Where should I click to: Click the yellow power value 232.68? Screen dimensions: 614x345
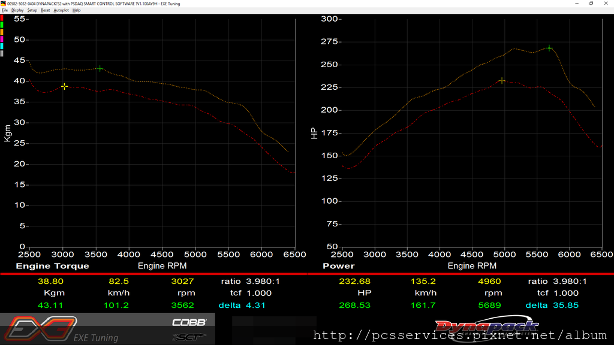(354, 282)
